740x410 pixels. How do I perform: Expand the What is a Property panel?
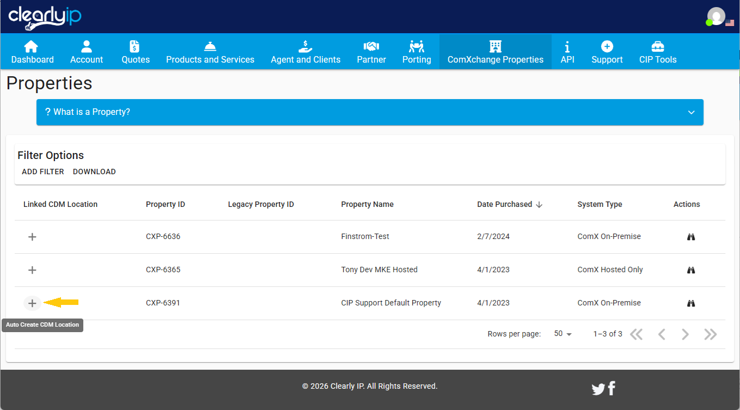pyautogui.click(x=690, y=112)
